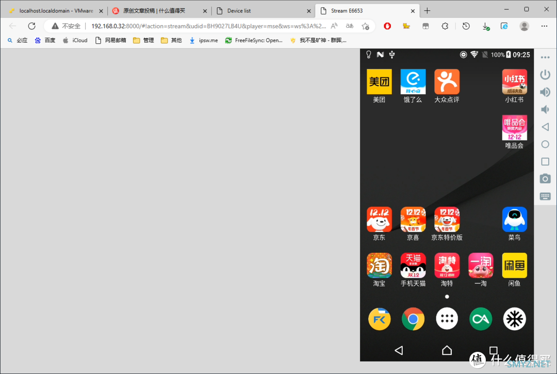Viewport: 557px width, 374px height.
Task: Reload the current page
Action: pos(31,26)
